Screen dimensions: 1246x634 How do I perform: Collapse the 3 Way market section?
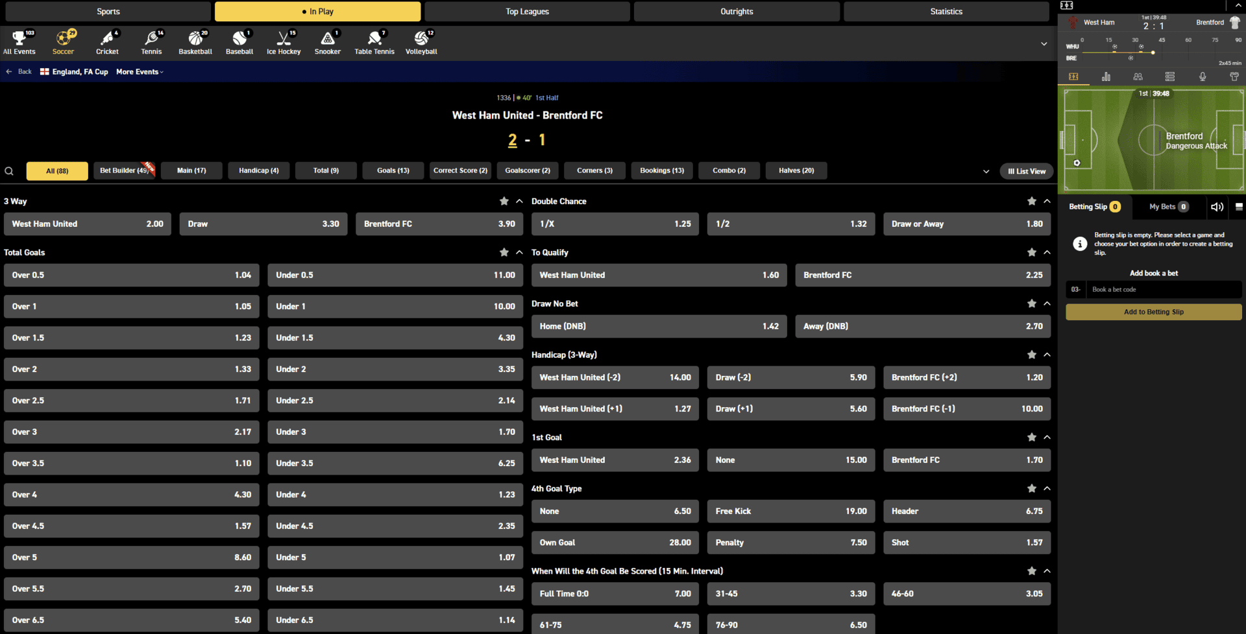pos(519,202)
